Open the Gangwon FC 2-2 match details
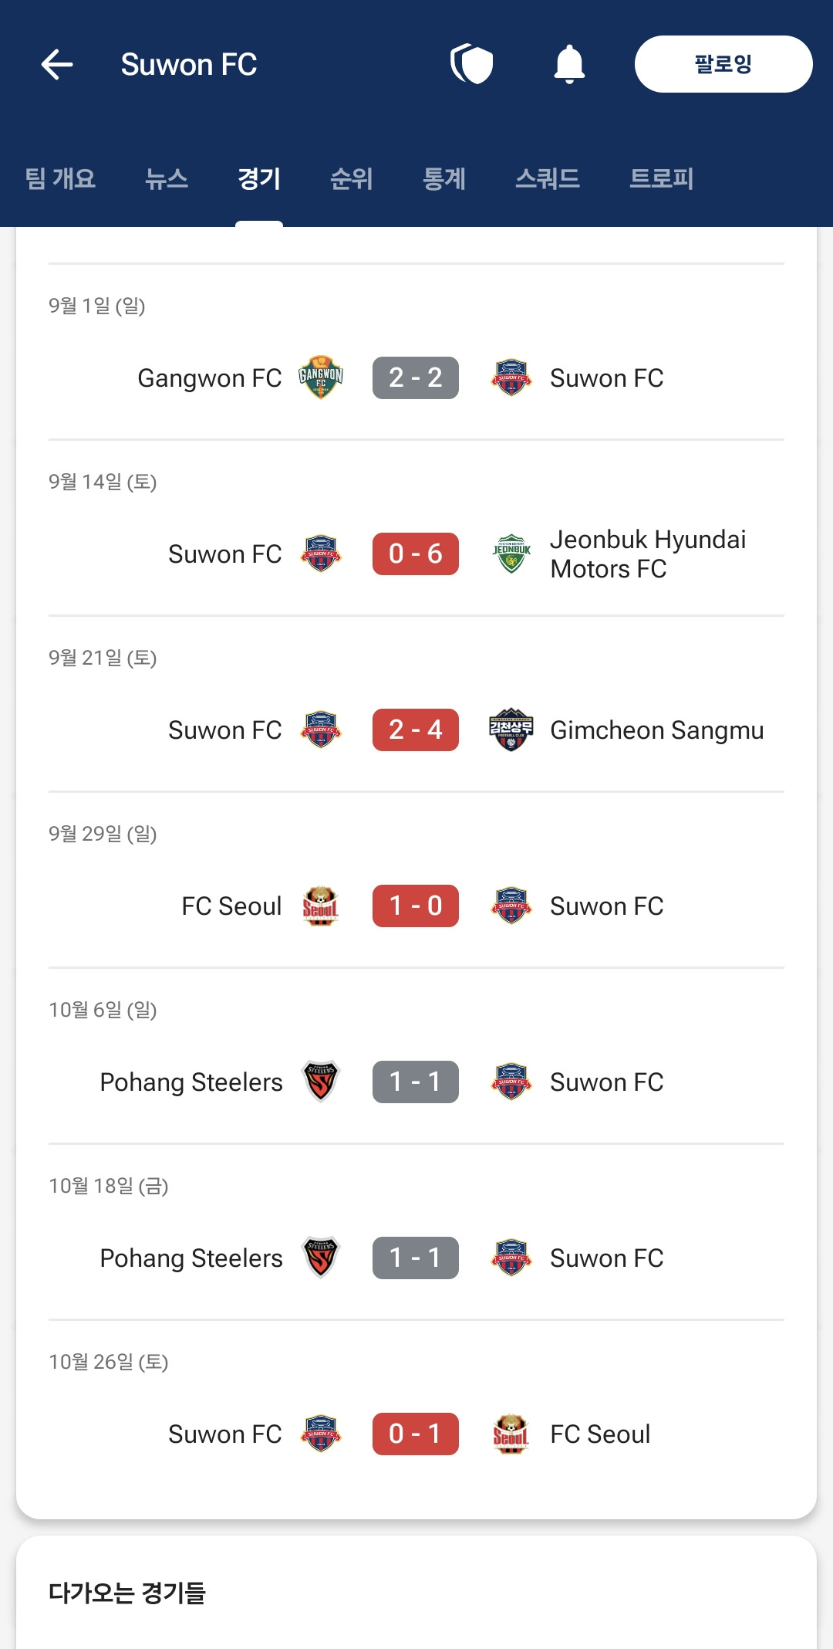 [415, 378]
